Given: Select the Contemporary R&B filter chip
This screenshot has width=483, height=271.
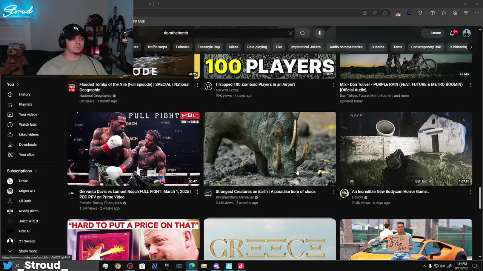Looking at the screenshot, I should 426,47.
